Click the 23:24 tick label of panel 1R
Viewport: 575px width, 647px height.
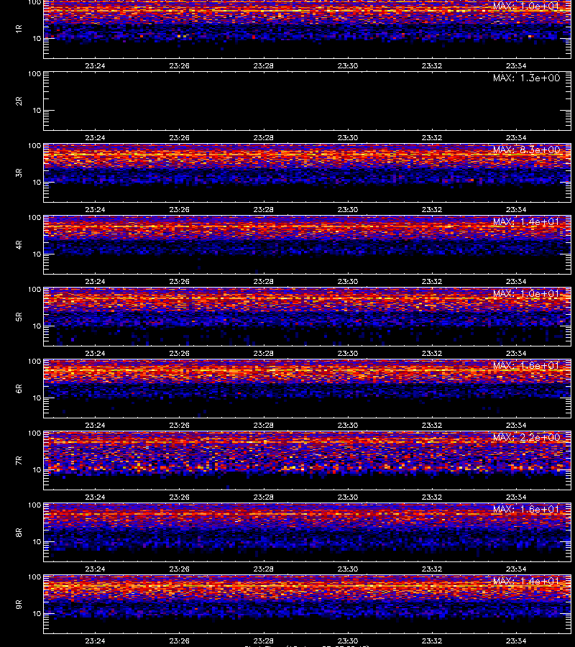(96, 65)
